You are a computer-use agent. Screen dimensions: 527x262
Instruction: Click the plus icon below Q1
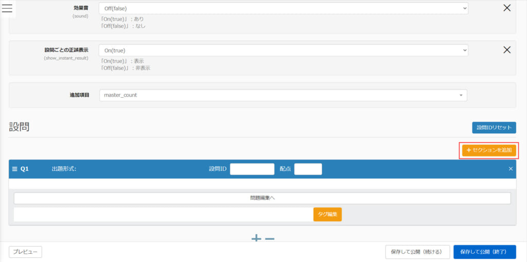click(x=256, y=238)
